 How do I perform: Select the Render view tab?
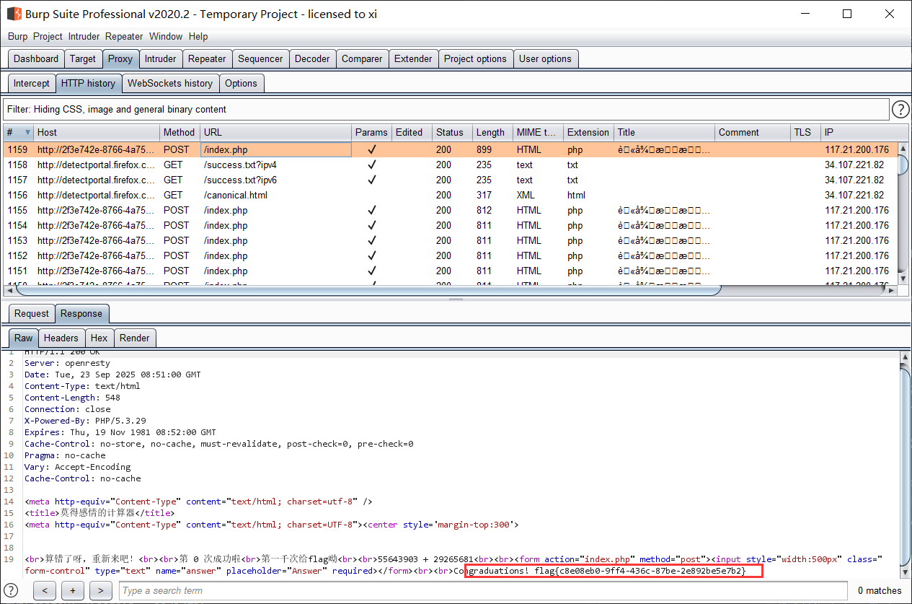pyautogui.click(x=134, y=338)
